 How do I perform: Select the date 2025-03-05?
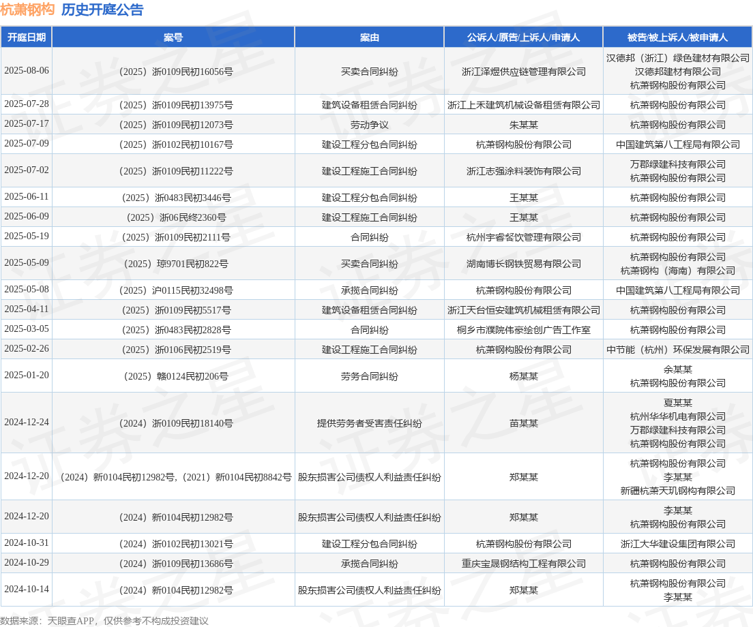[27, 328]
